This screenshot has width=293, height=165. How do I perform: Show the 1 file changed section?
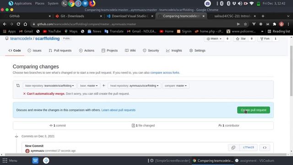point(143,126)
